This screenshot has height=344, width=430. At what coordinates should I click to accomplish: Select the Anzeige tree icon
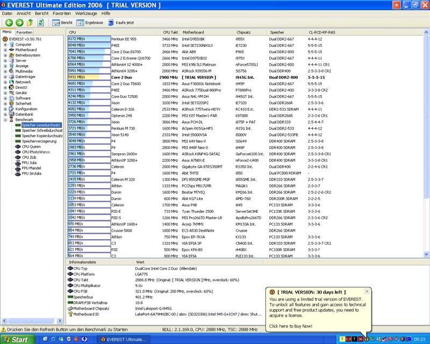coord(11,66)
